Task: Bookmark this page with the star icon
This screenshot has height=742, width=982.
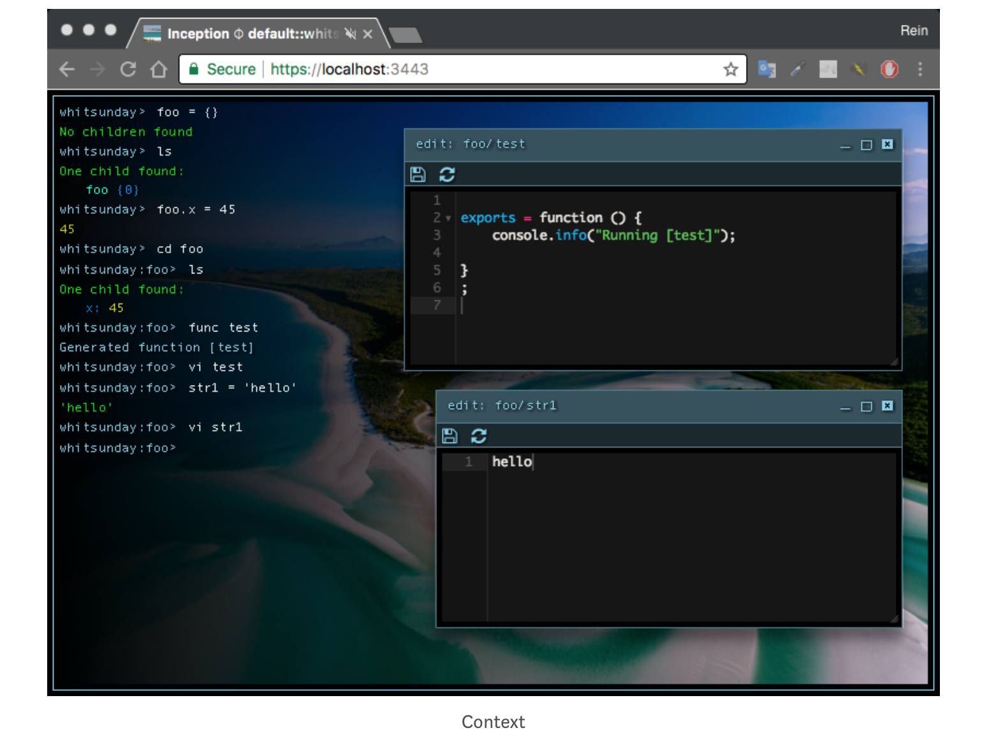Action: (731, 69)
